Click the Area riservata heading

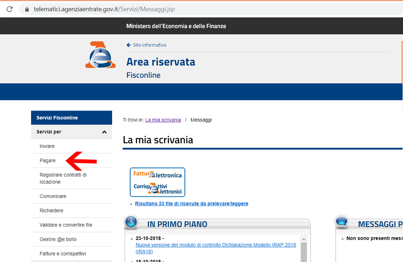(160, 62)
